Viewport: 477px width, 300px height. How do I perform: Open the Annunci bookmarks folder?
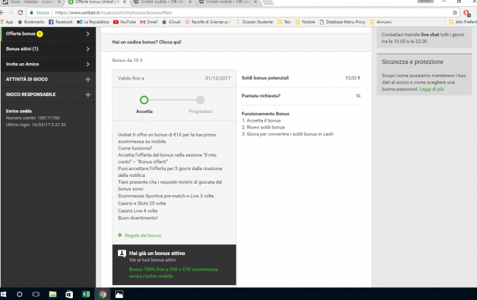(x=380, y=22)
